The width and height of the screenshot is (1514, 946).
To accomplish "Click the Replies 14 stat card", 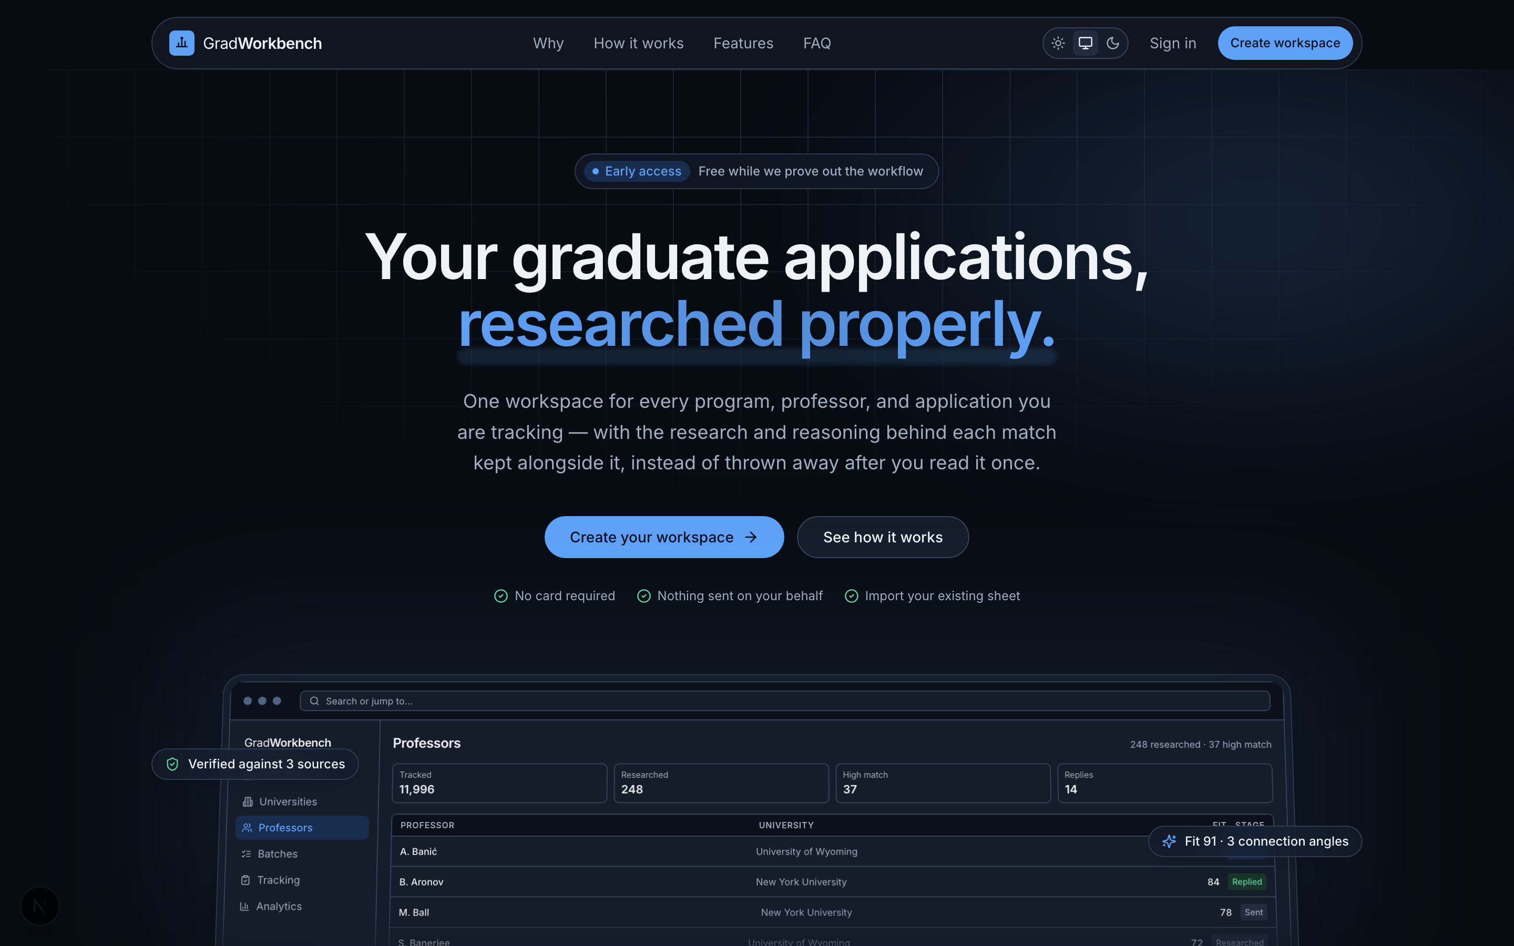I will tap(1165, 783).
